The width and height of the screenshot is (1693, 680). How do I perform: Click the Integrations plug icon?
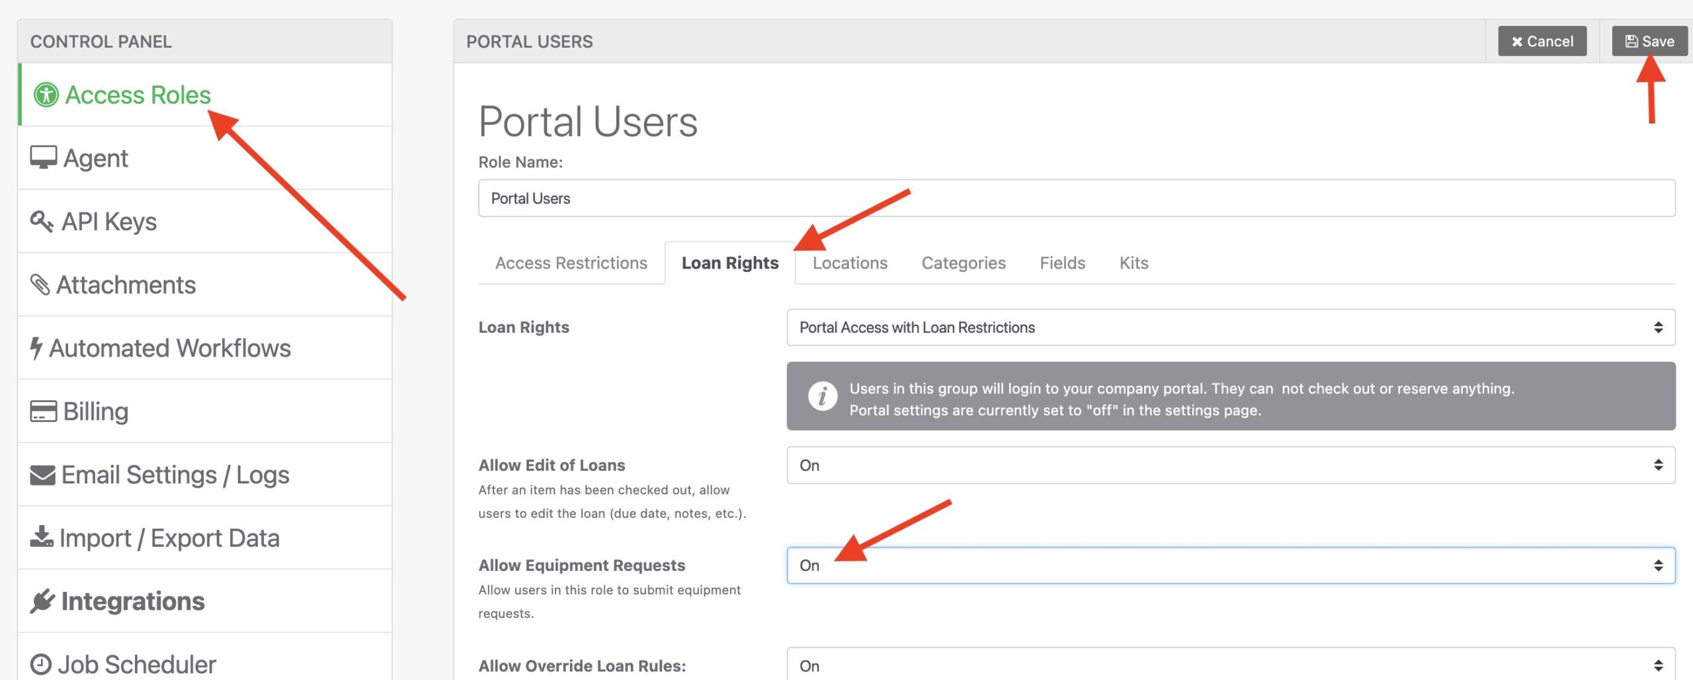(42, 601)
